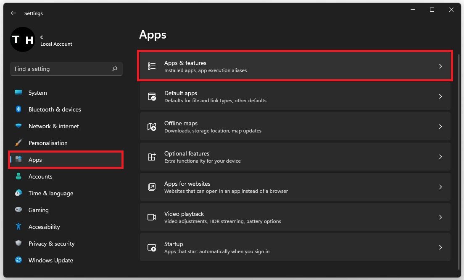This screenshot has height=280, width=464.
Task: Click the Privacy & security shield icon
Action: [x=18, y=244]
